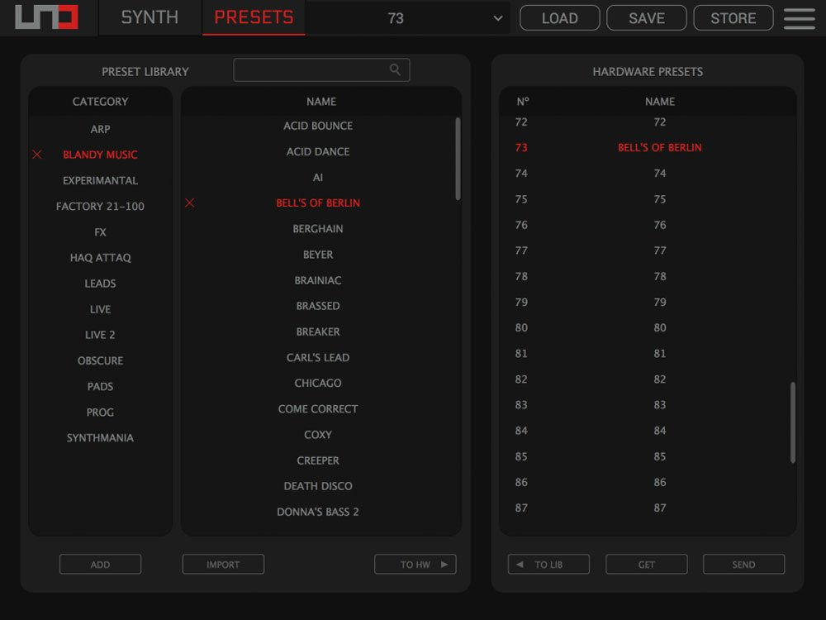This screenshot has height=620, width=826.
Task: Click the IMPORT button
Action: 223,565
